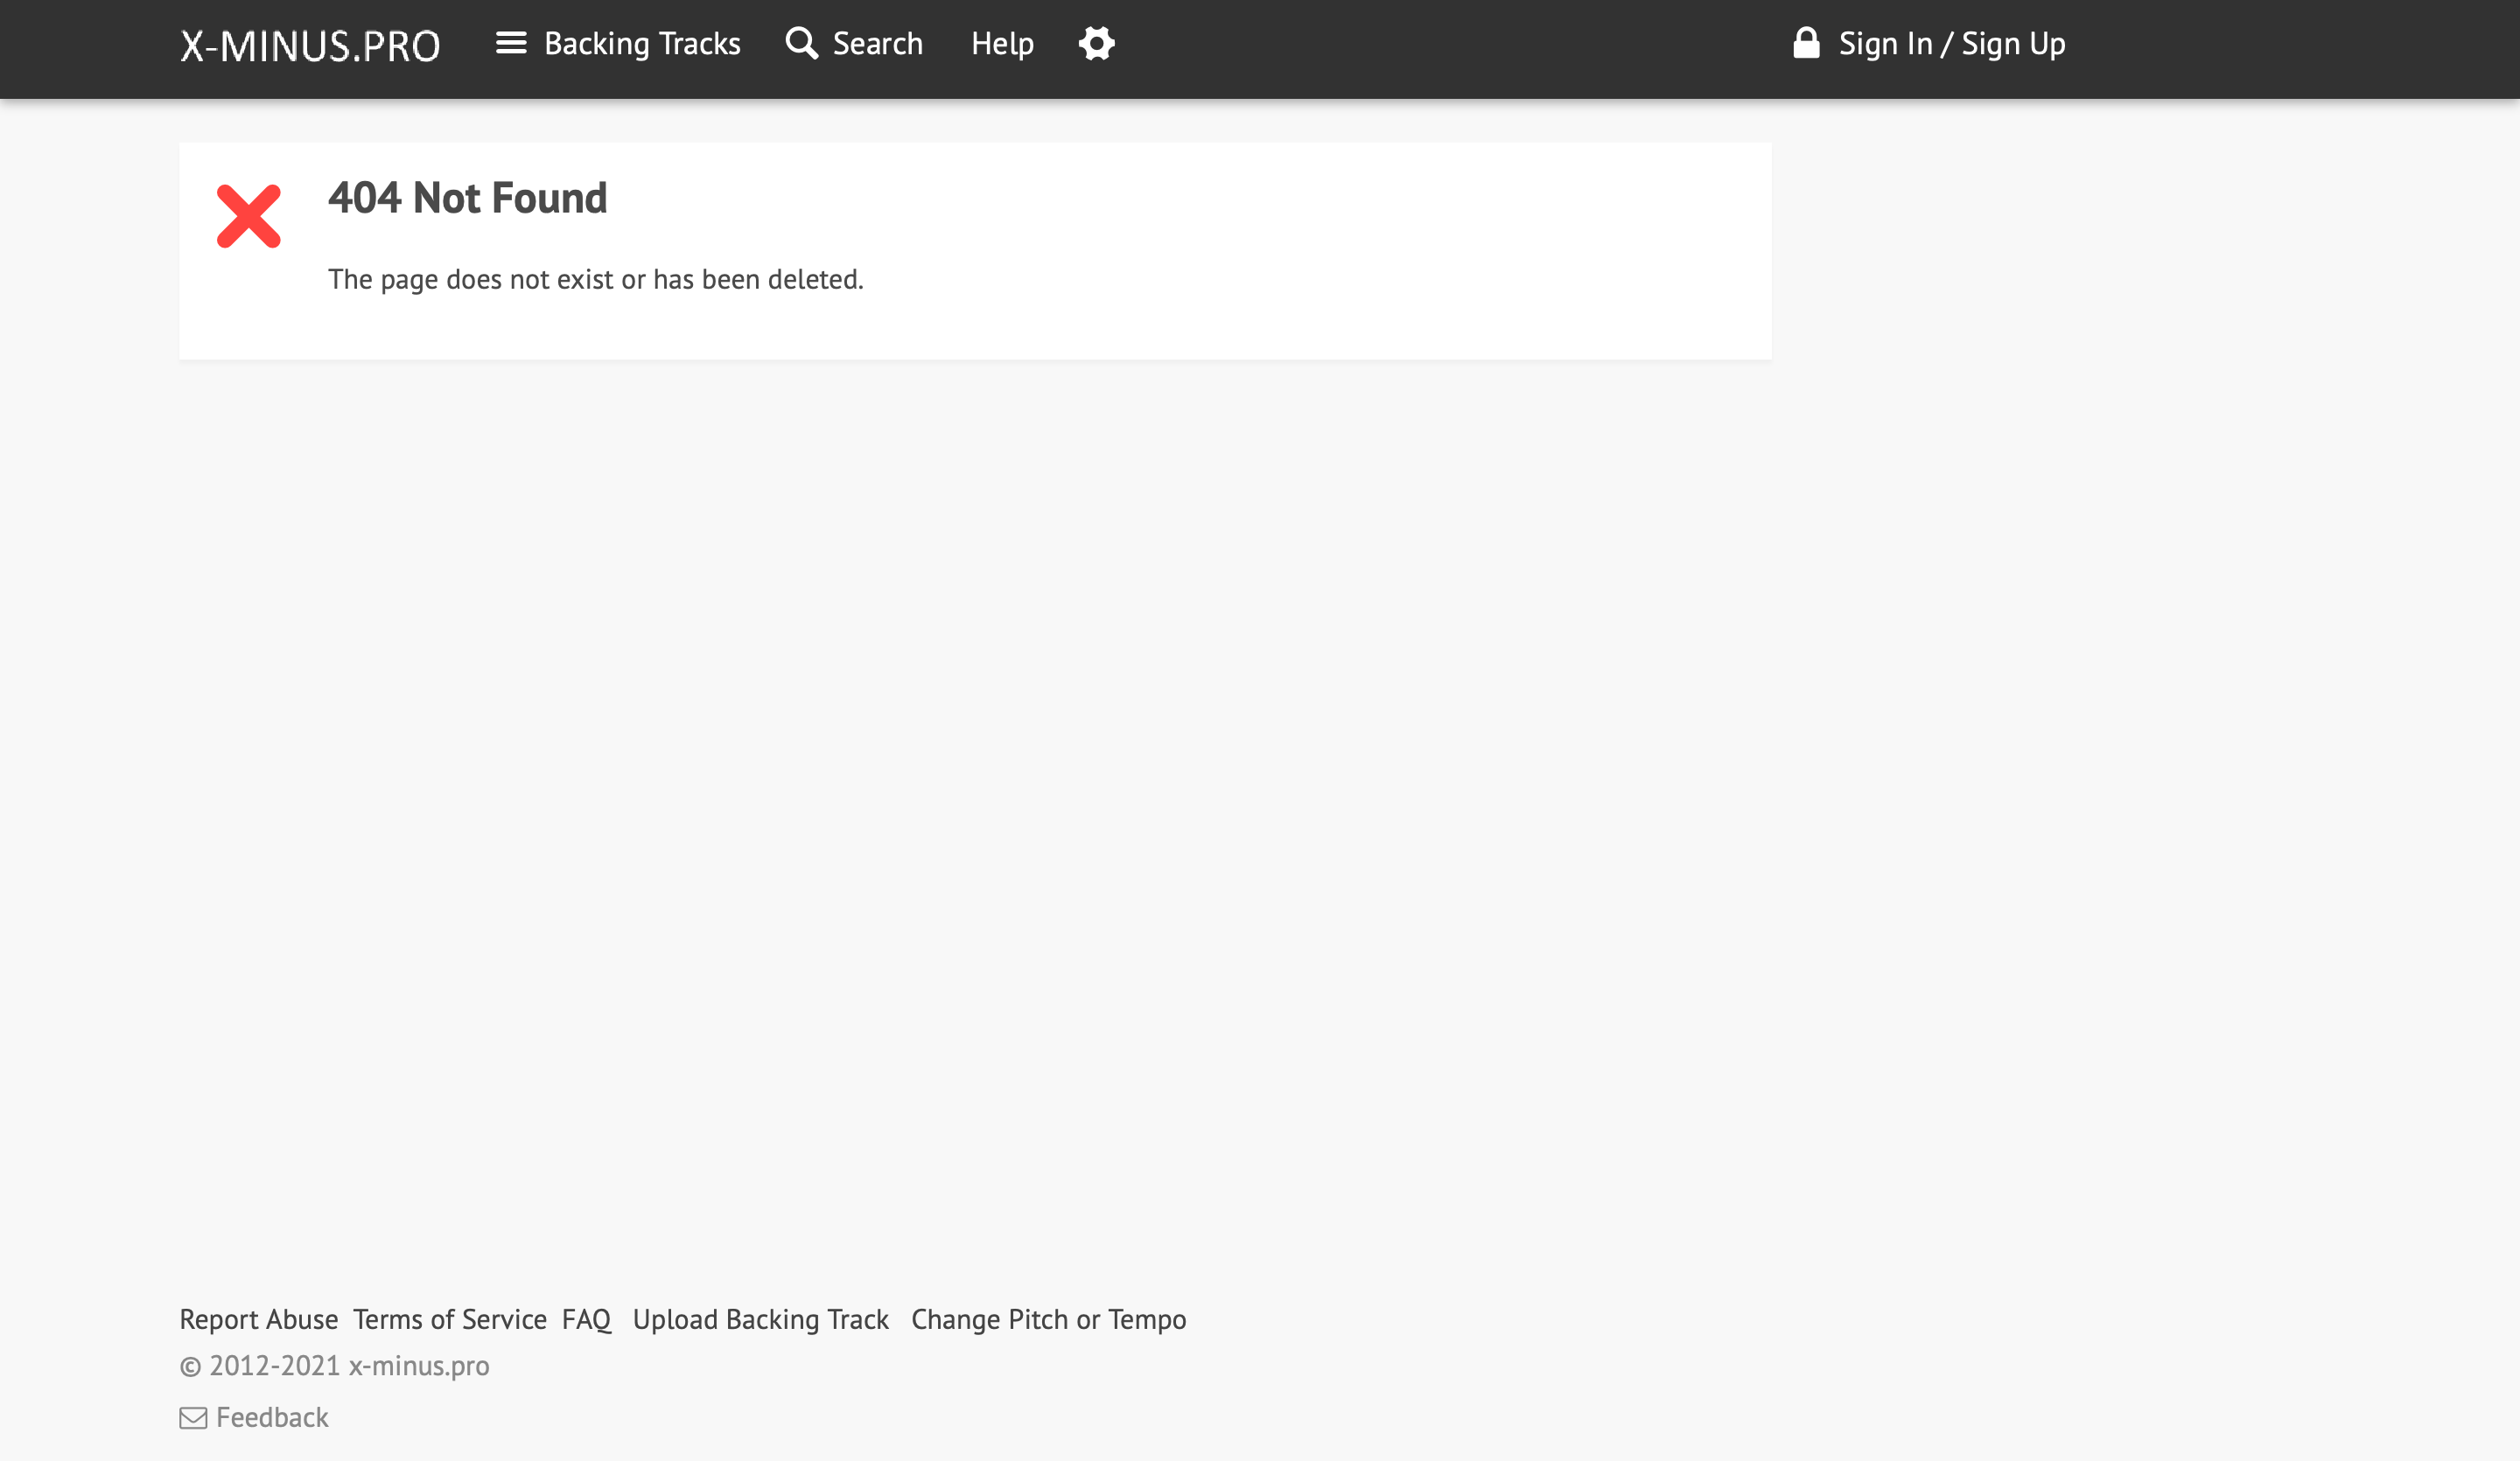The image size is (2520, 1461).
Task: Open Change Pitch or Tempo tool
Action: click(1048, 1319)
